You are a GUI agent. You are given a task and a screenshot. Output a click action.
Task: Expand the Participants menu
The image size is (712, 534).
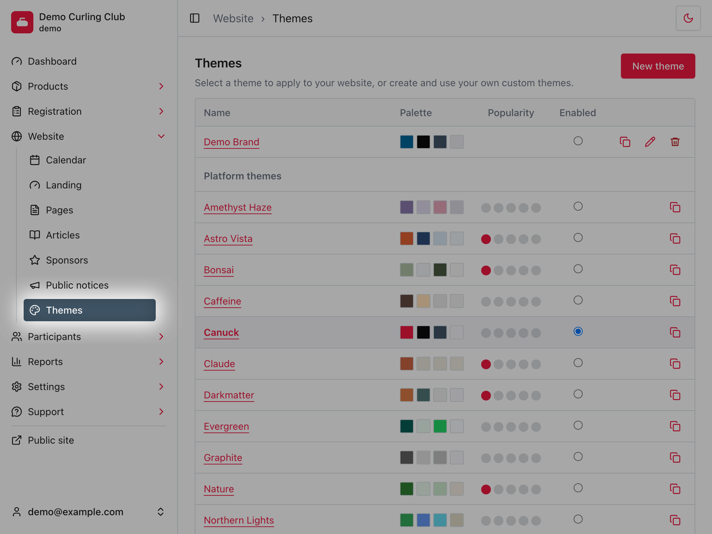tap(89, 337)
